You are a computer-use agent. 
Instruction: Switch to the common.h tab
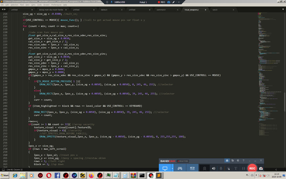tap(161, 10)
